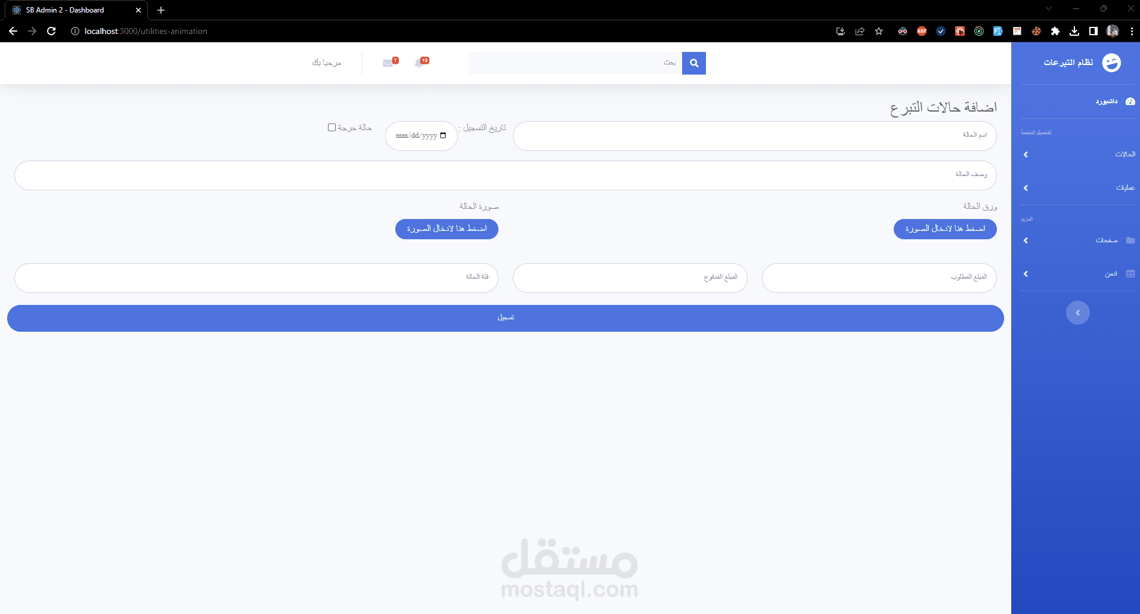Select the الحالات menu label

[x=1125, y=155]
